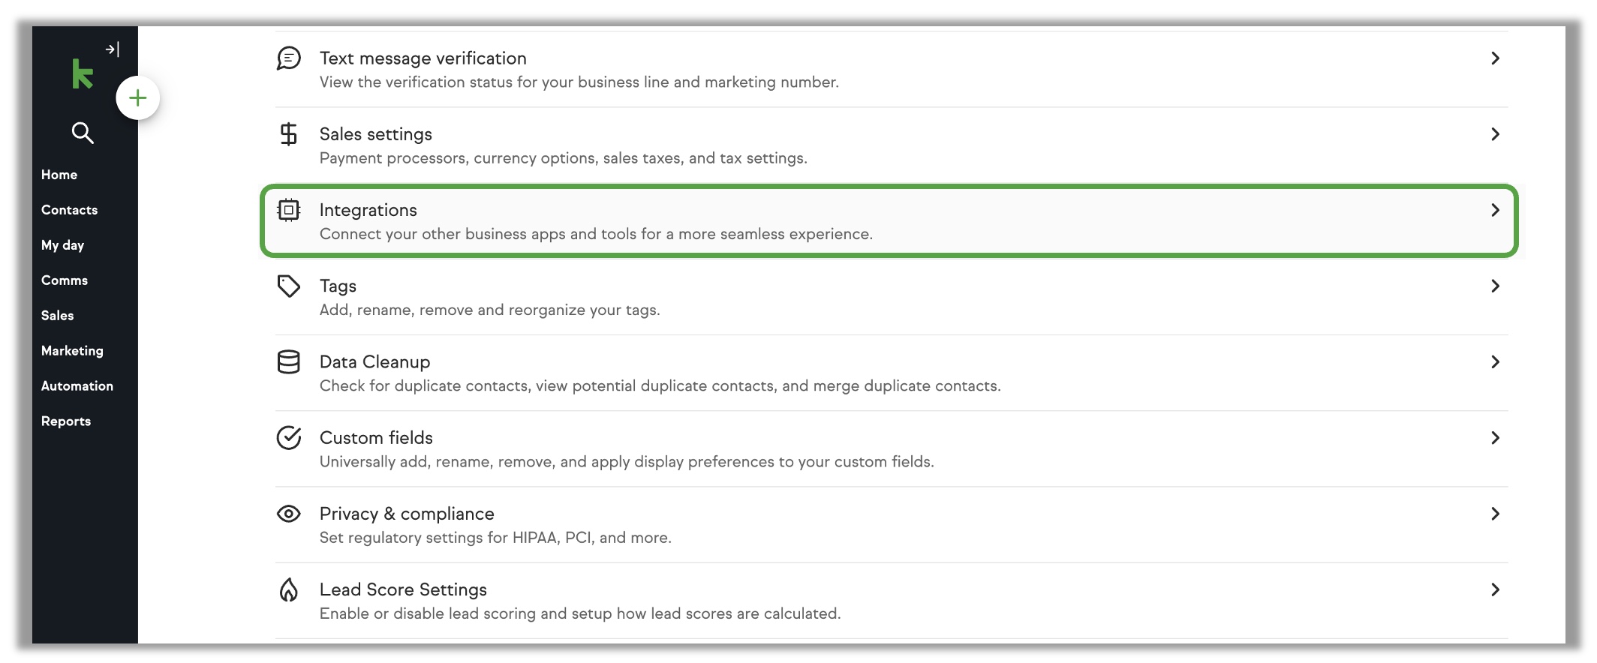Expand the Custom fields row chevron
Screen dimensions: 1597x663
tap(1495, 438)
